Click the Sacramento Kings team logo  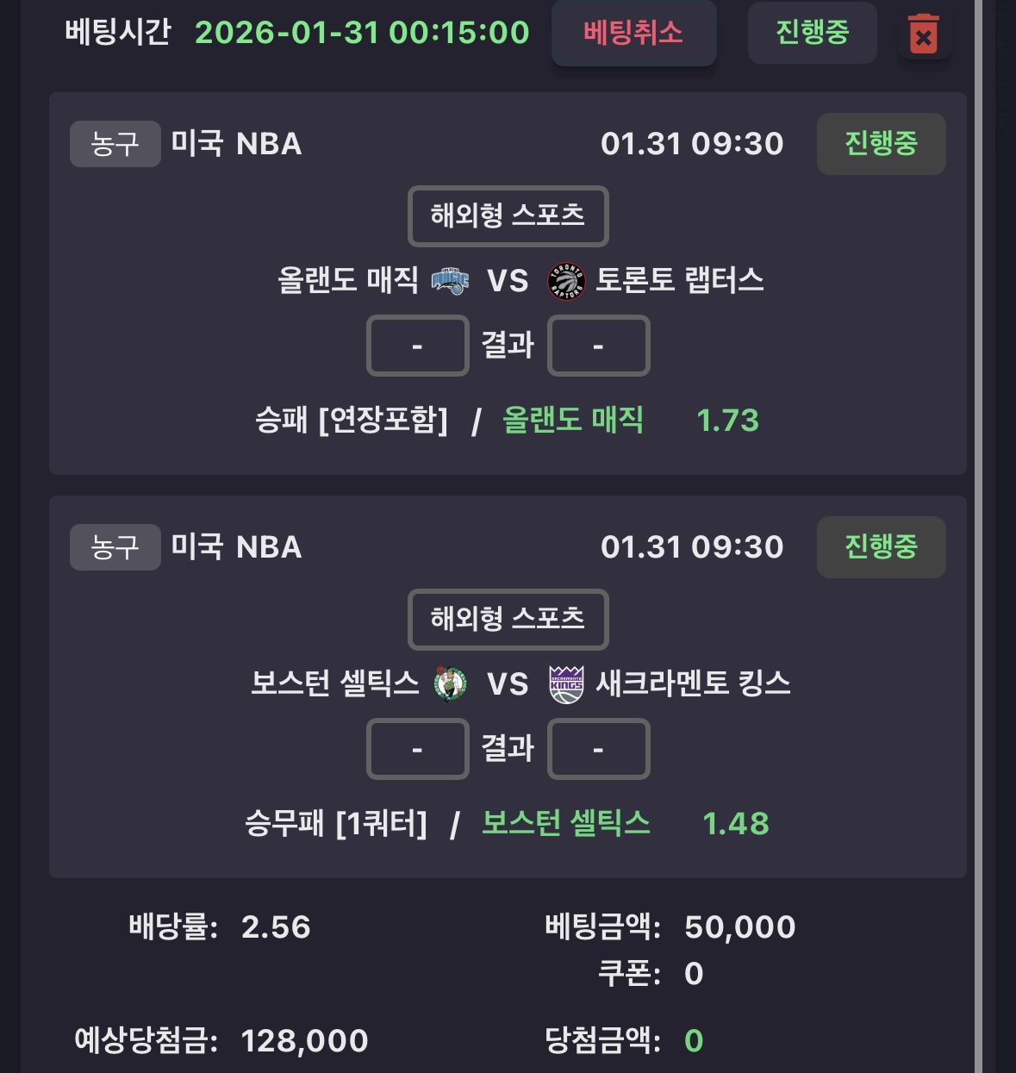pos(566,684)
